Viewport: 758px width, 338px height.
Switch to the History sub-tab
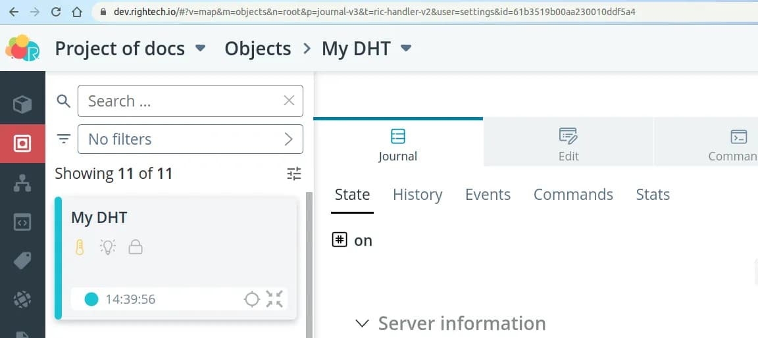coord(417,195)
